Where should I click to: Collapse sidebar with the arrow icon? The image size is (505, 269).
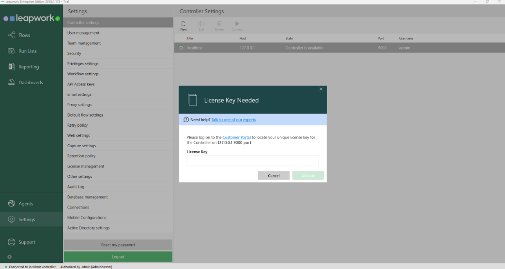click(x=9, y=257)
